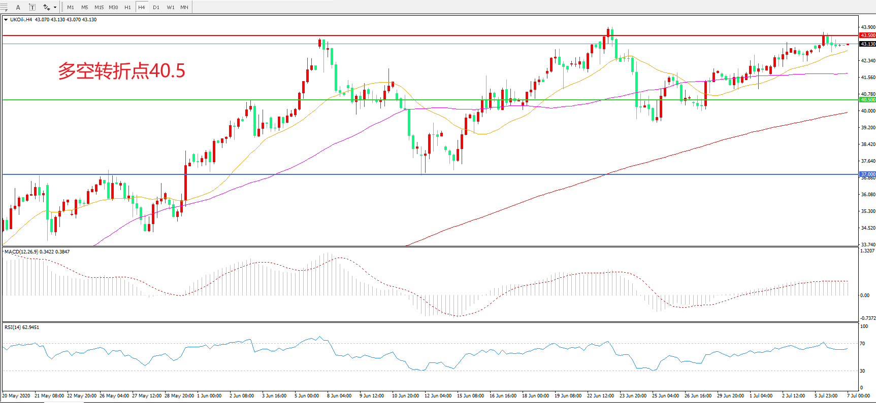Switch to M15 timeframe
This screenshot has height=403, width=876.
click(x=99, y=7)
